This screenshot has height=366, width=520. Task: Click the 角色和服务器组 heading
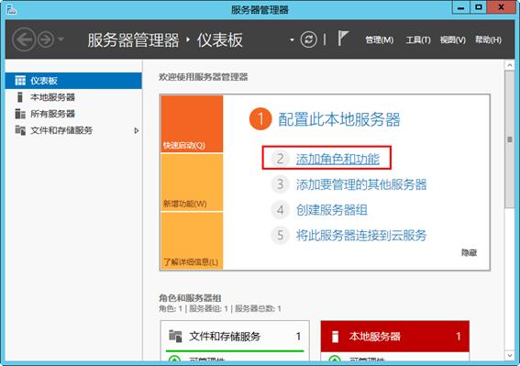190,297
